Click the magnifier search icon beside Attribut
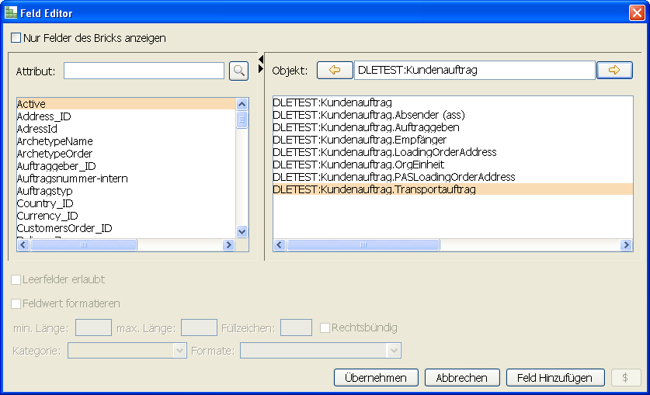The width and height of the screenshot is (650, 395). [x=238, y=71]
